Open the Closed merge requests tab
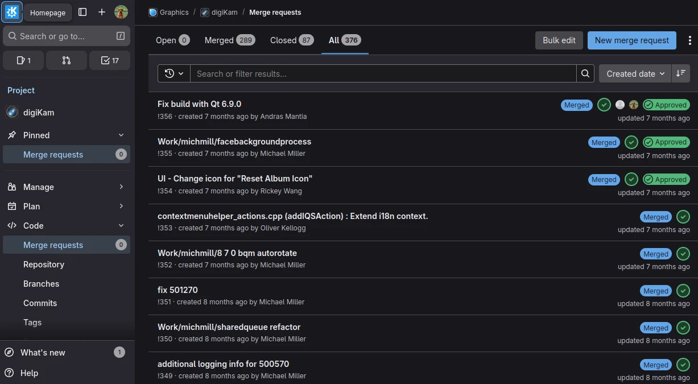The image size is (698, 384). click(x=282, y=40)
